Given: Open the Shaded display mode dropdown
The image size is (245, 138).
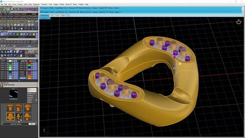Looking at the screenshot, I should pyautogui.click(x=28, y=37).
